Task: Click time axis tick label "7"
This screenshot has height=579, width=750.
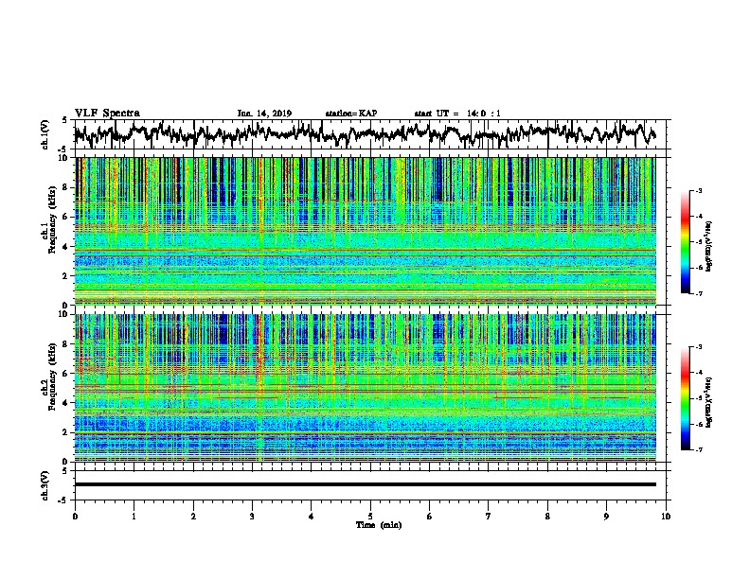Action: click(489, 516)
